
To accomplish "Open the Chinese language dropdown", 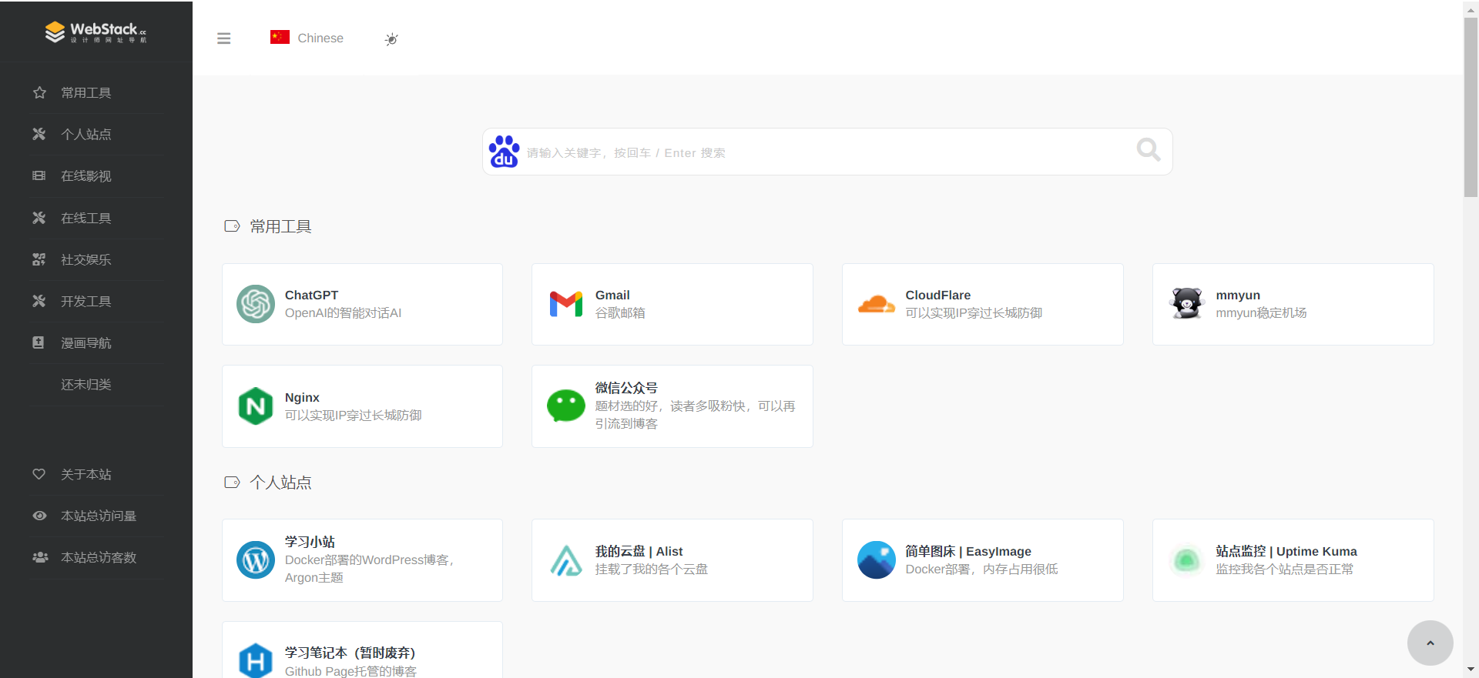I will 307,38.
